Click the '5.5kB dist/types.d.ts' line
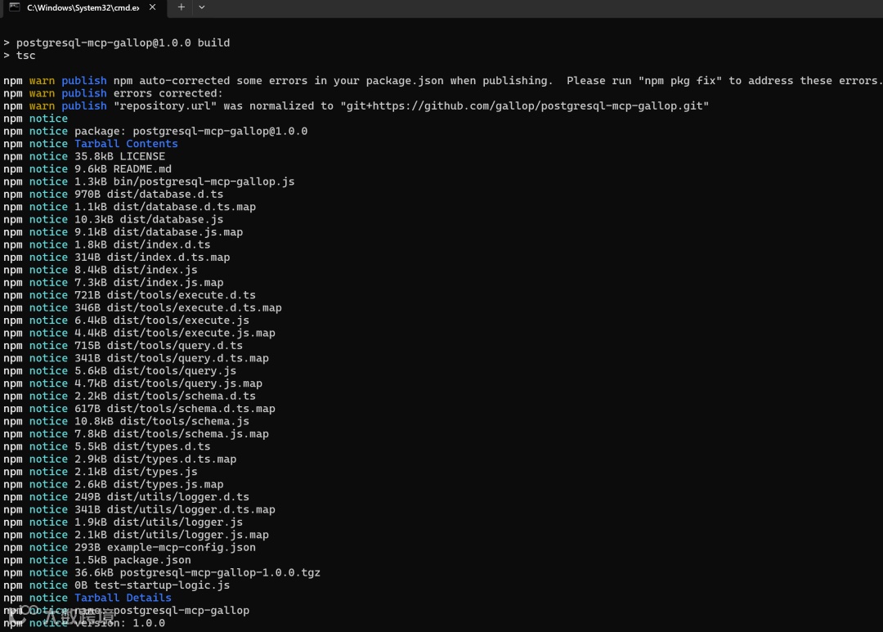883x632 pixels. (107, 446)
